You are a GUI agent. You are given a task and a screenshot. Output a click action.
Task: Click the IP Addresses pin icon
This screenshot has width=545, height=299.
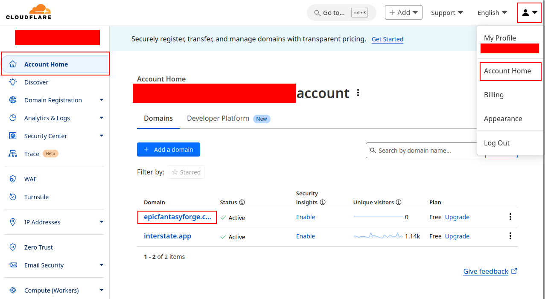pyautogui.click(x=13, y=222)
